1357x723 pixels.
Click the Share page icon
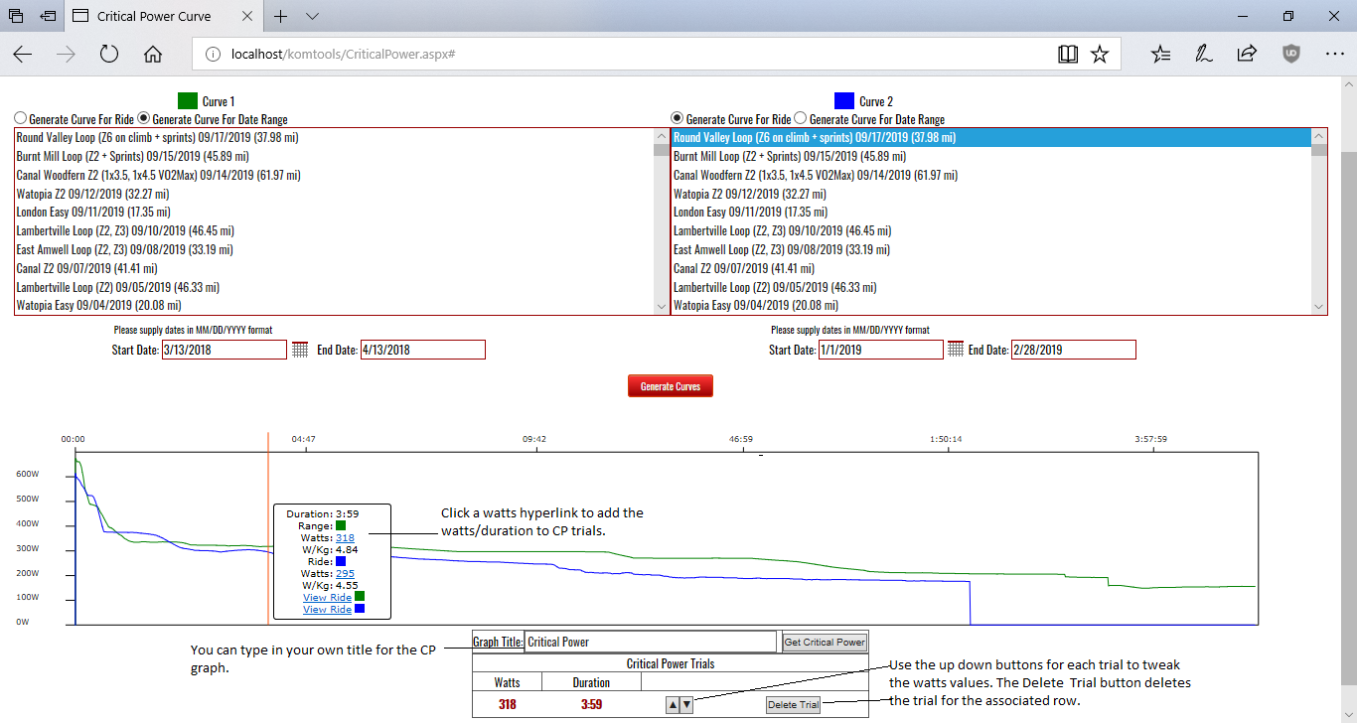pos(1247,55)
